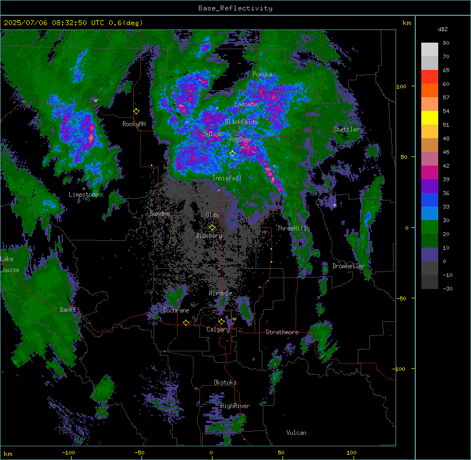
Task: Click the Lacombe town label
Action: [246, 104]
